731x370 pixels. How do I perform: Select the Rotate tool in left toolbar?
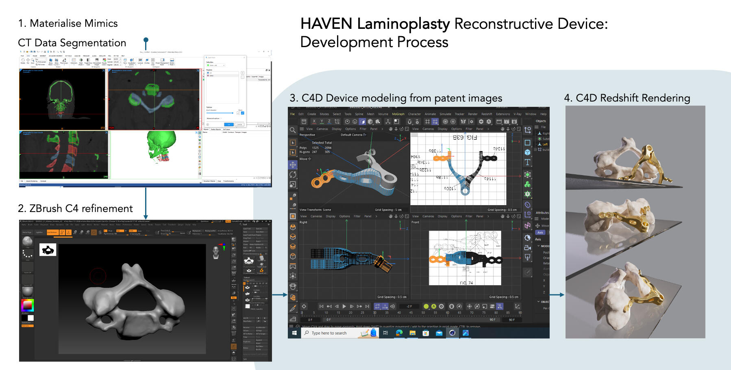click(293, 175)
